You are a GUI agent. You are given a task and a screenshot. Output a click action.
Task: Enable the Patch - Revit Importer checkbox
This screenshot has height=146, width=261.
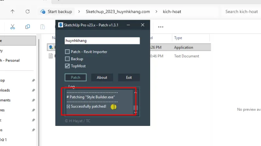pyautogui.click(x=67, y=52)
